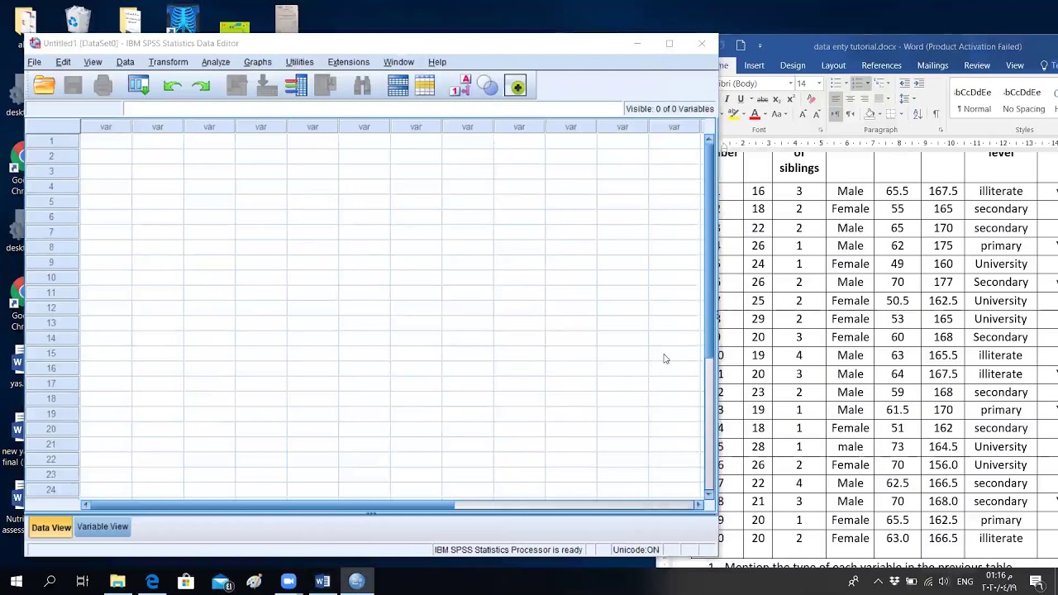Toggle subscript in Word

pyautogui.click(x=777, y=98)
